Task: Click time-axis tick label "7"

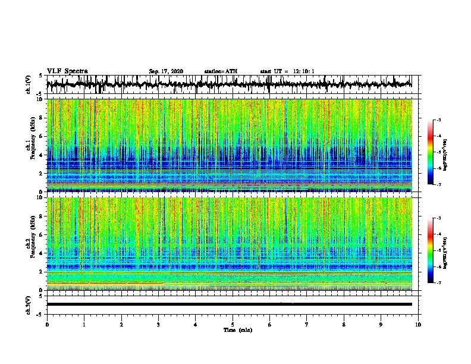Action: [x=307, y=325]
